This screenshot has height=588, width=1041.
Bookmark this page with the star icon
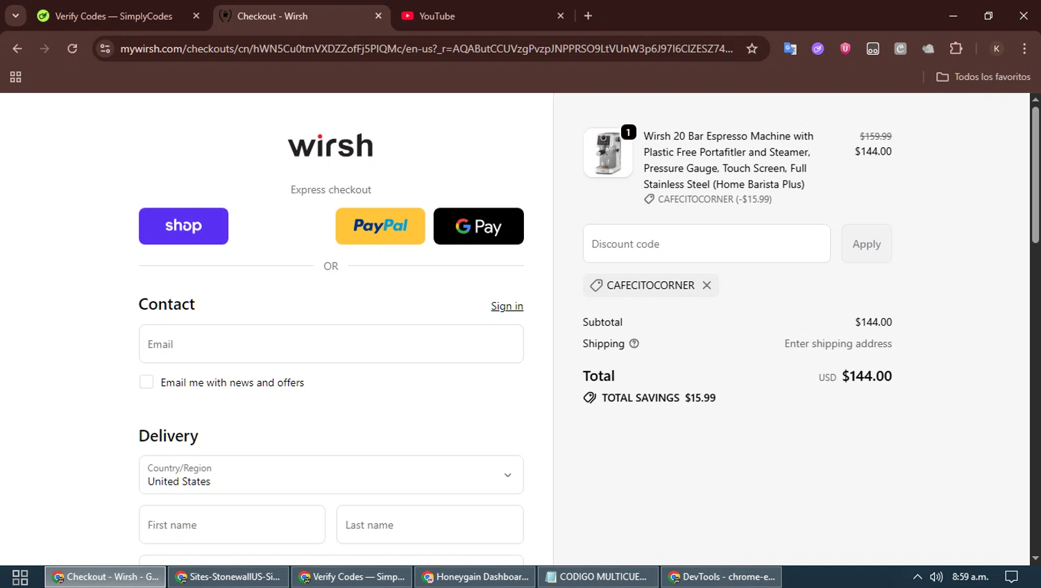click(x=752, y=49)
